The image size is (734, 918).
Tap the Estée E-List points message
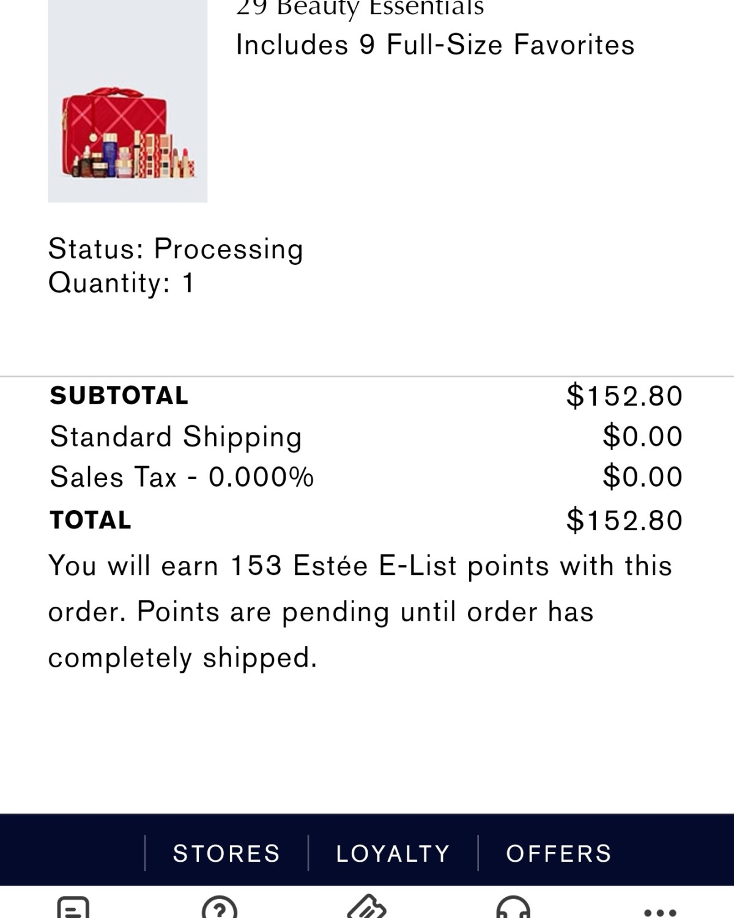(360, 612)
